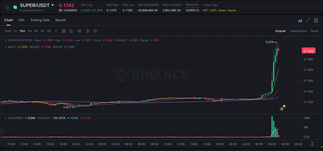323x151 pixels.
Task: Open the widgets layout icon
Action: click(x=316, y=20)
